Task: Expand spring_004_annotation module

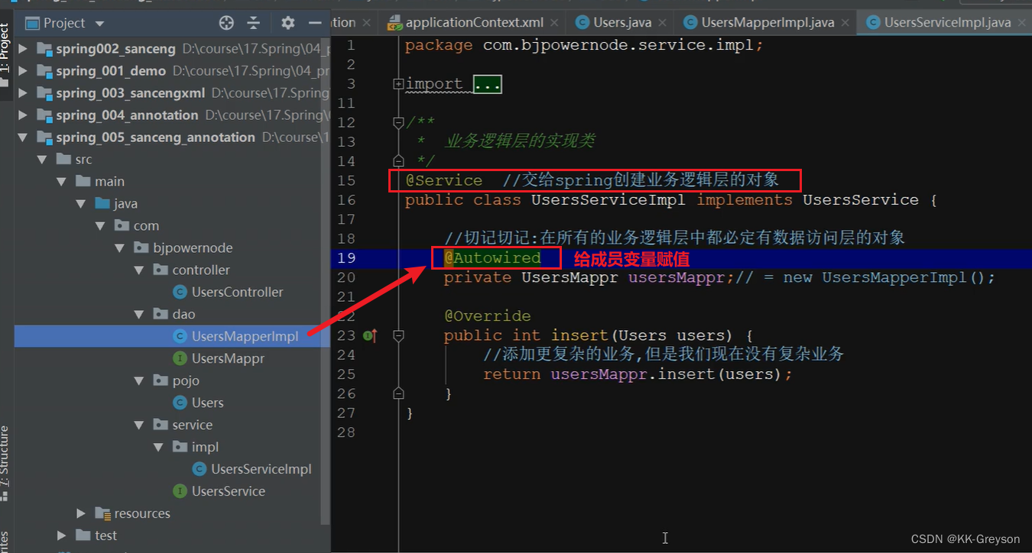Action: 22,115
